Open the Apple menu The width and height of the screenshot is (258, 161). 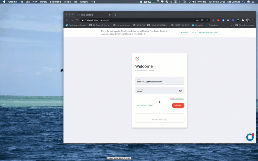tap(4, 2)
